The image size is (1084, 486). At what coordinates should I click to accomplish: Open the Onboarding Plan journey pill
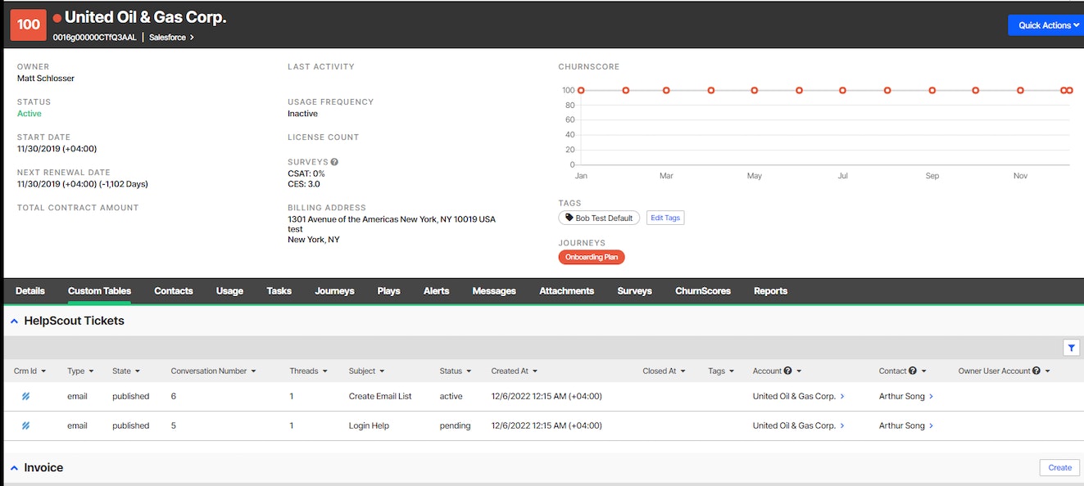592,257
